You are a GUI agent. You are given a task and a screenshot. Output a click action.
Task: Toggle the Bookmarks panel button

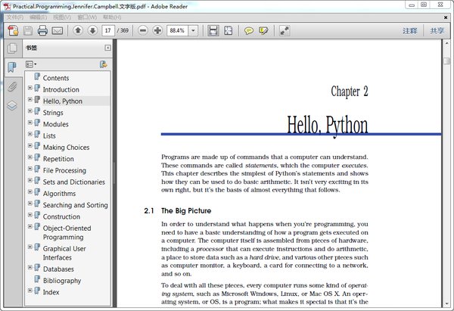pos(11,67)
